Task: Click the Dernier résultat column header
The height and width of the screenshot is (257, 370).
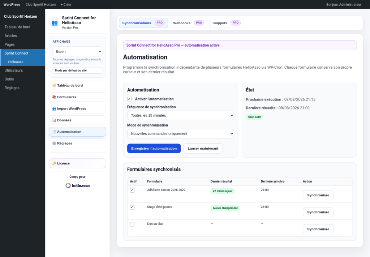Action: (x=221, y=181)
